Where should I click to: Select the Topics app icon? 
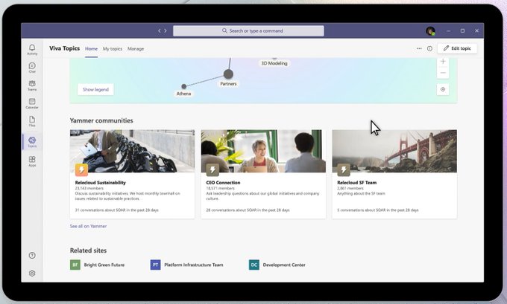(x=32, y=142)
